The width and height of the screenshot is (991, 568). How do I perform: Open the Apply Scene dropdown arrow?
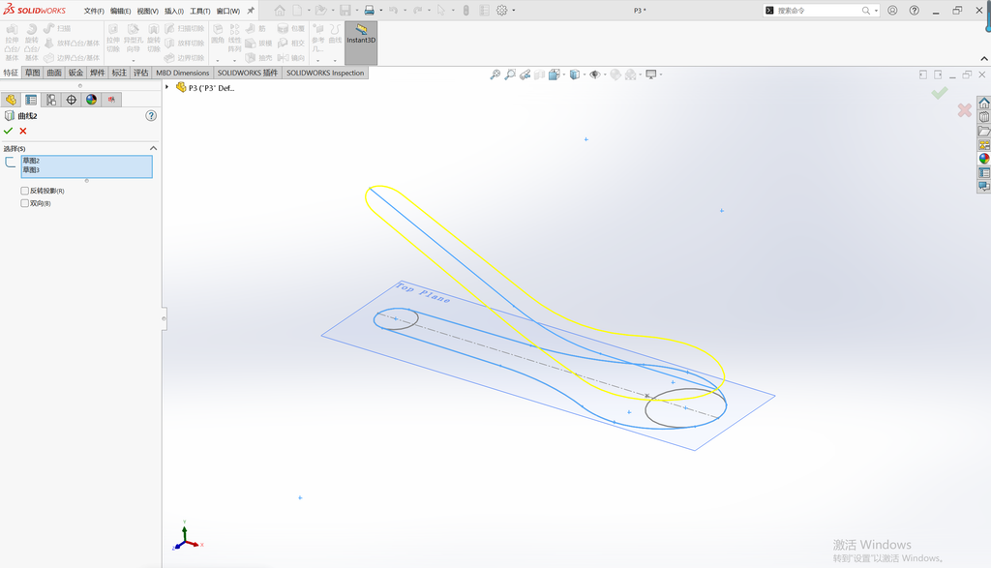(x=641, y=75)
